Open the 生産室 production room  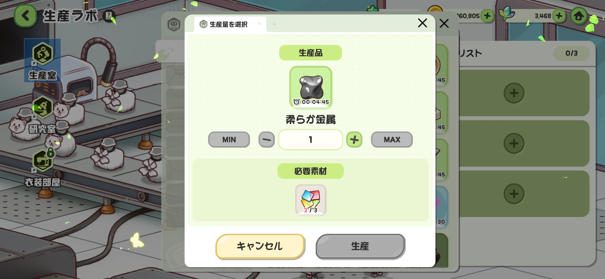pos(42,61)
